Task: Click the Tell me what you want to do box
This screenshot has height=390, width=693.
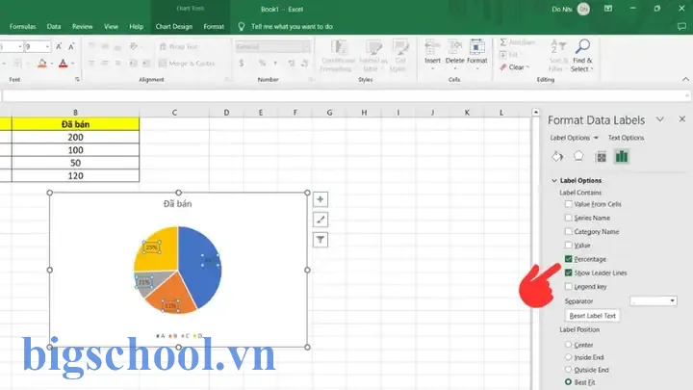Action: pyautogui.click(x=292, y=27)
